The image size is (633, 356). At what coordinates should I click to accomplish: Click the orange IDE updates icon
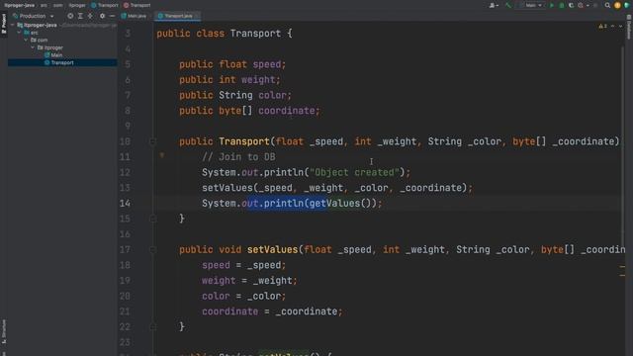pyautogui.click(x=617, y=5)
